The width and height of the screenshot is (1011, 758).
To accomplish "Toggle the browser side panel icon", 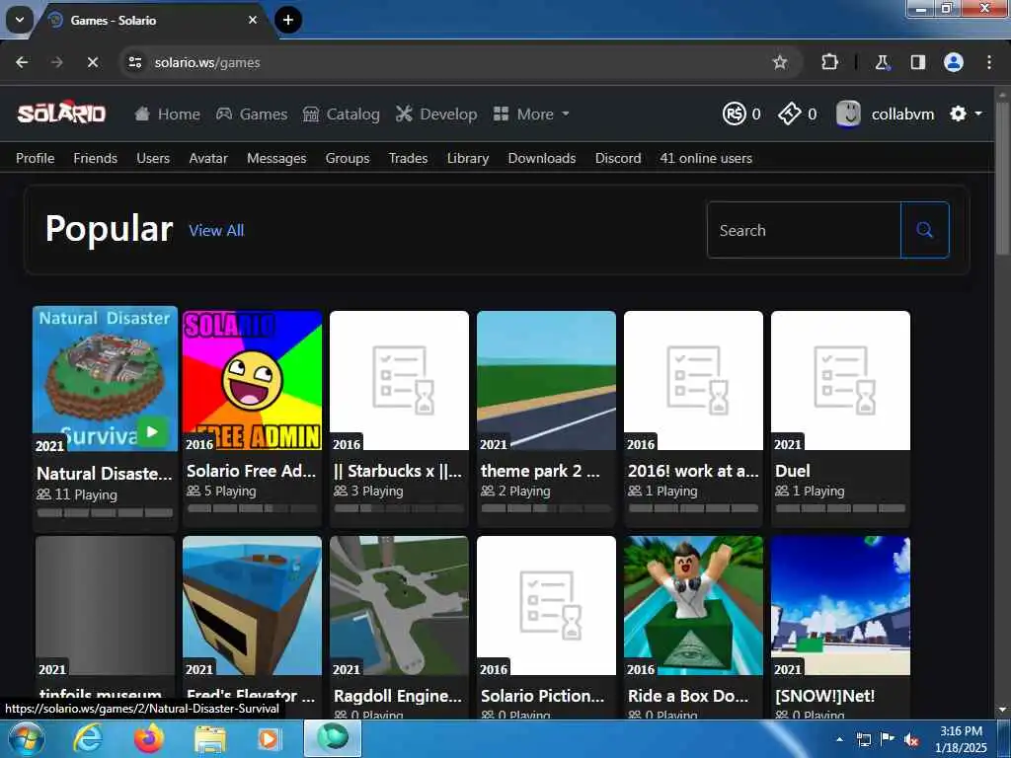I will point(917,62).
